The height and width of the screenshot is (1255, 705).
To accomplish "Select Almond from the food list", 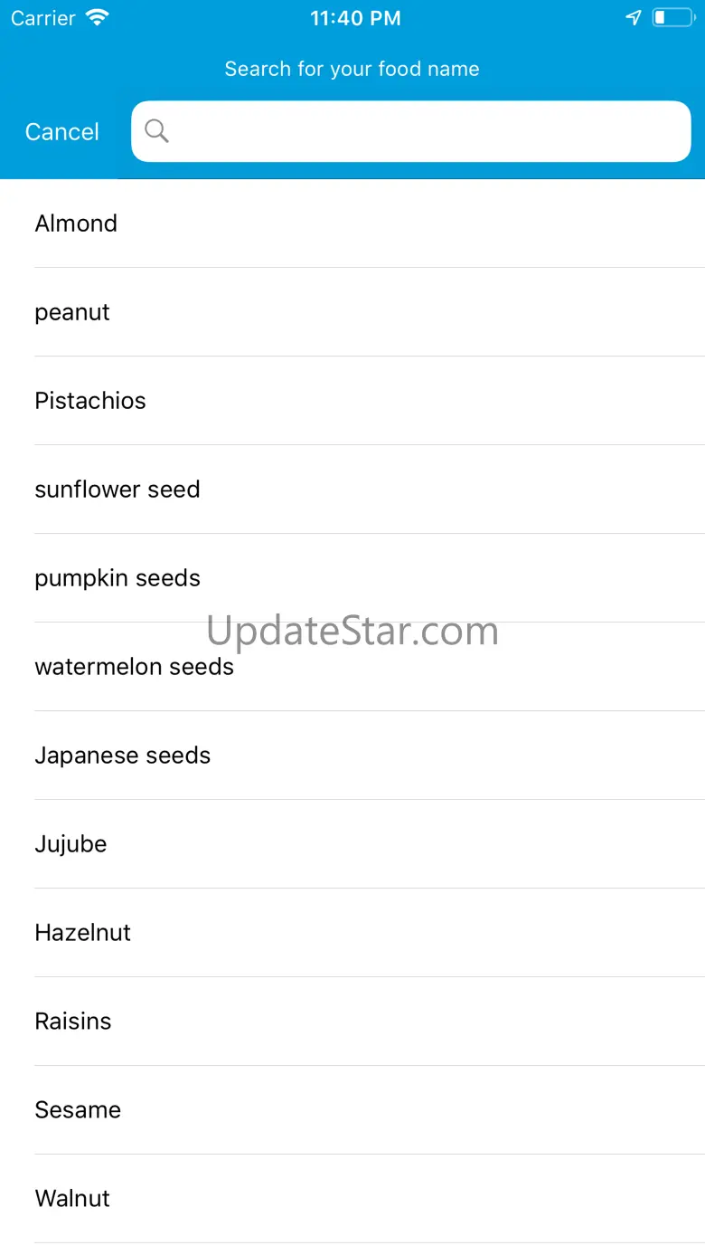I will tap(76, 223).
